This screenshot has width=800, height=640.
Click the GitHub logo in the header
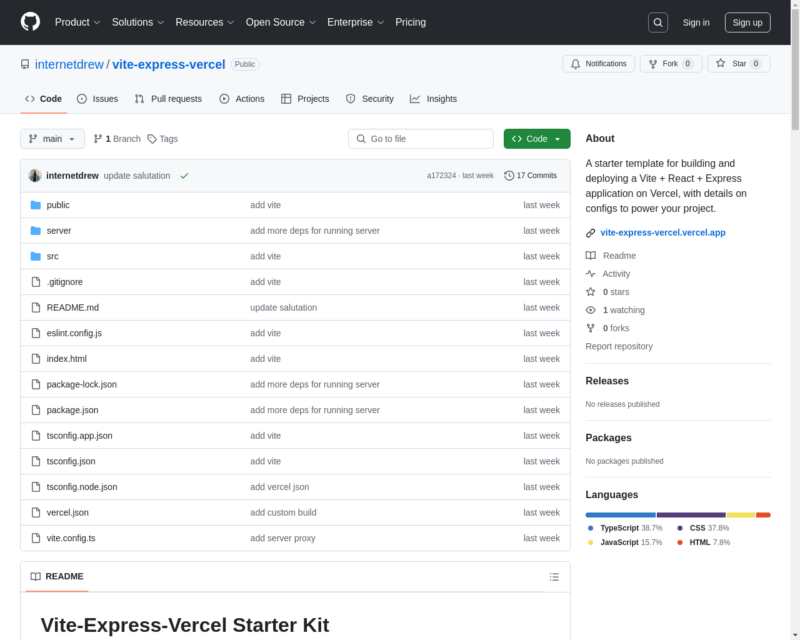[x=31, y=22]
